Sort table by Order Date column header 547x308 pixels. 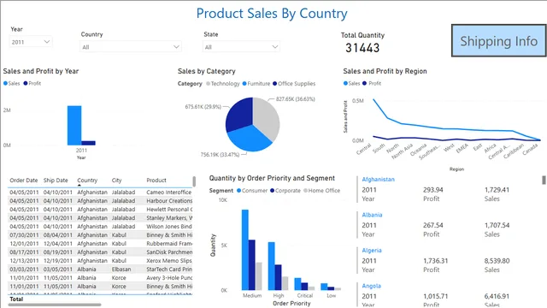point(24,181)
